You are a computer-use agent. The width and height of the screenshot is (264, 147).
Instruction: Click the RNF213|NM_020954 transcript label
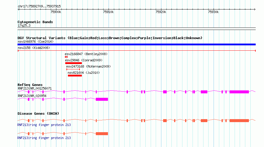32,96
